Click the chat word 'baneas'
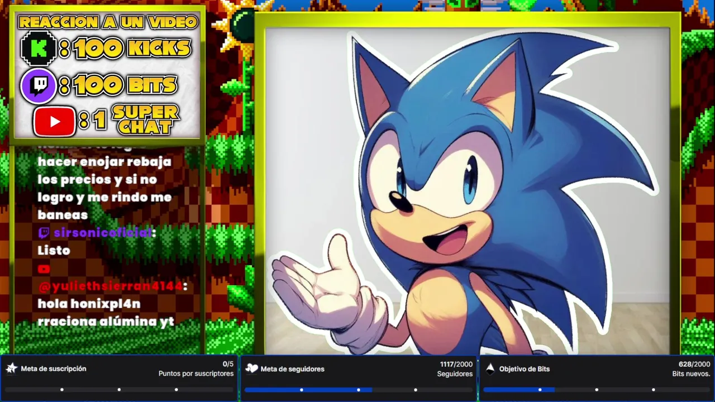Screen dimensions: 715x402 (63, 215)
